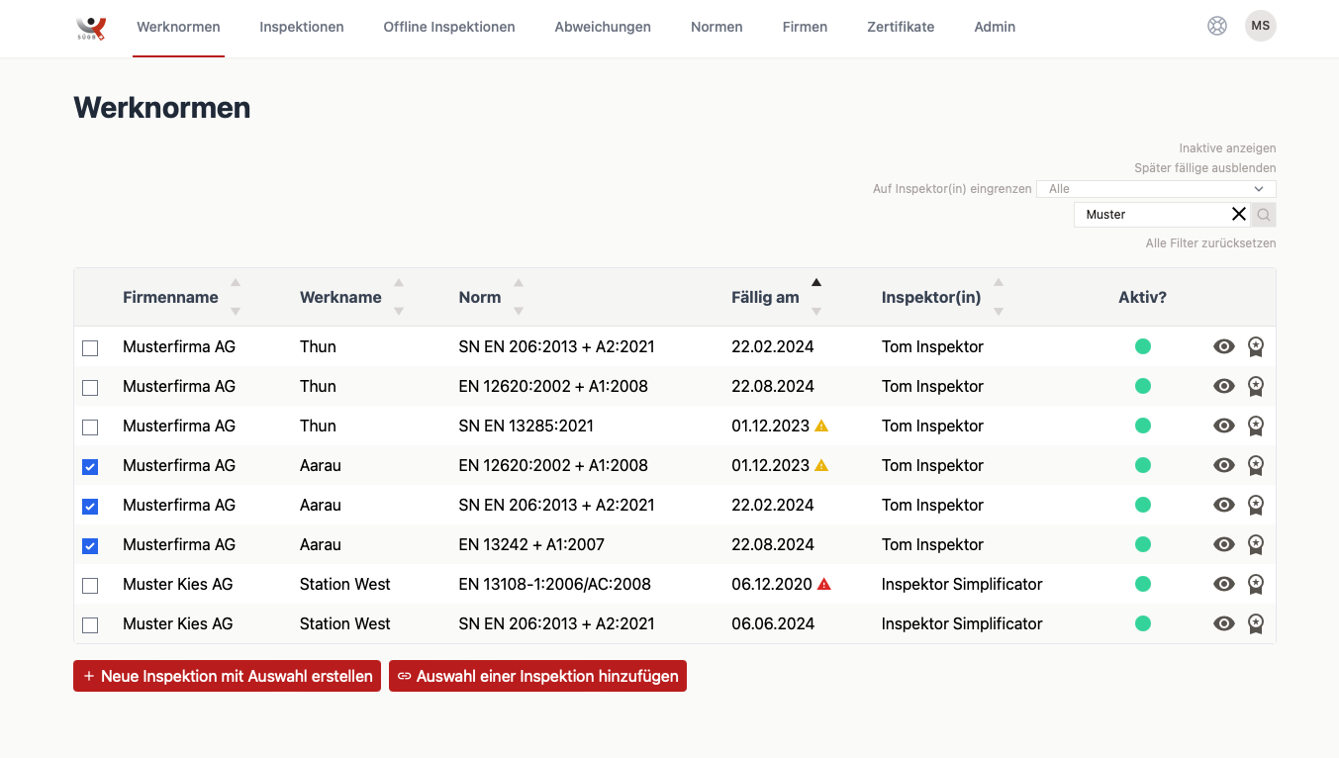1339x758 pixels.
Task: Sort by Fällig am column header
Action: [765, 297]
